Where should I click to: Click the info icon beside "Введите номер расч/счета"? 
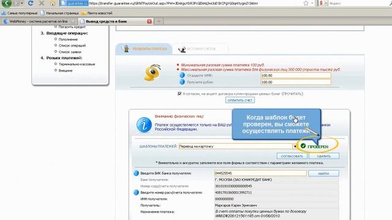pyautogui.click(x=136, y=193)
